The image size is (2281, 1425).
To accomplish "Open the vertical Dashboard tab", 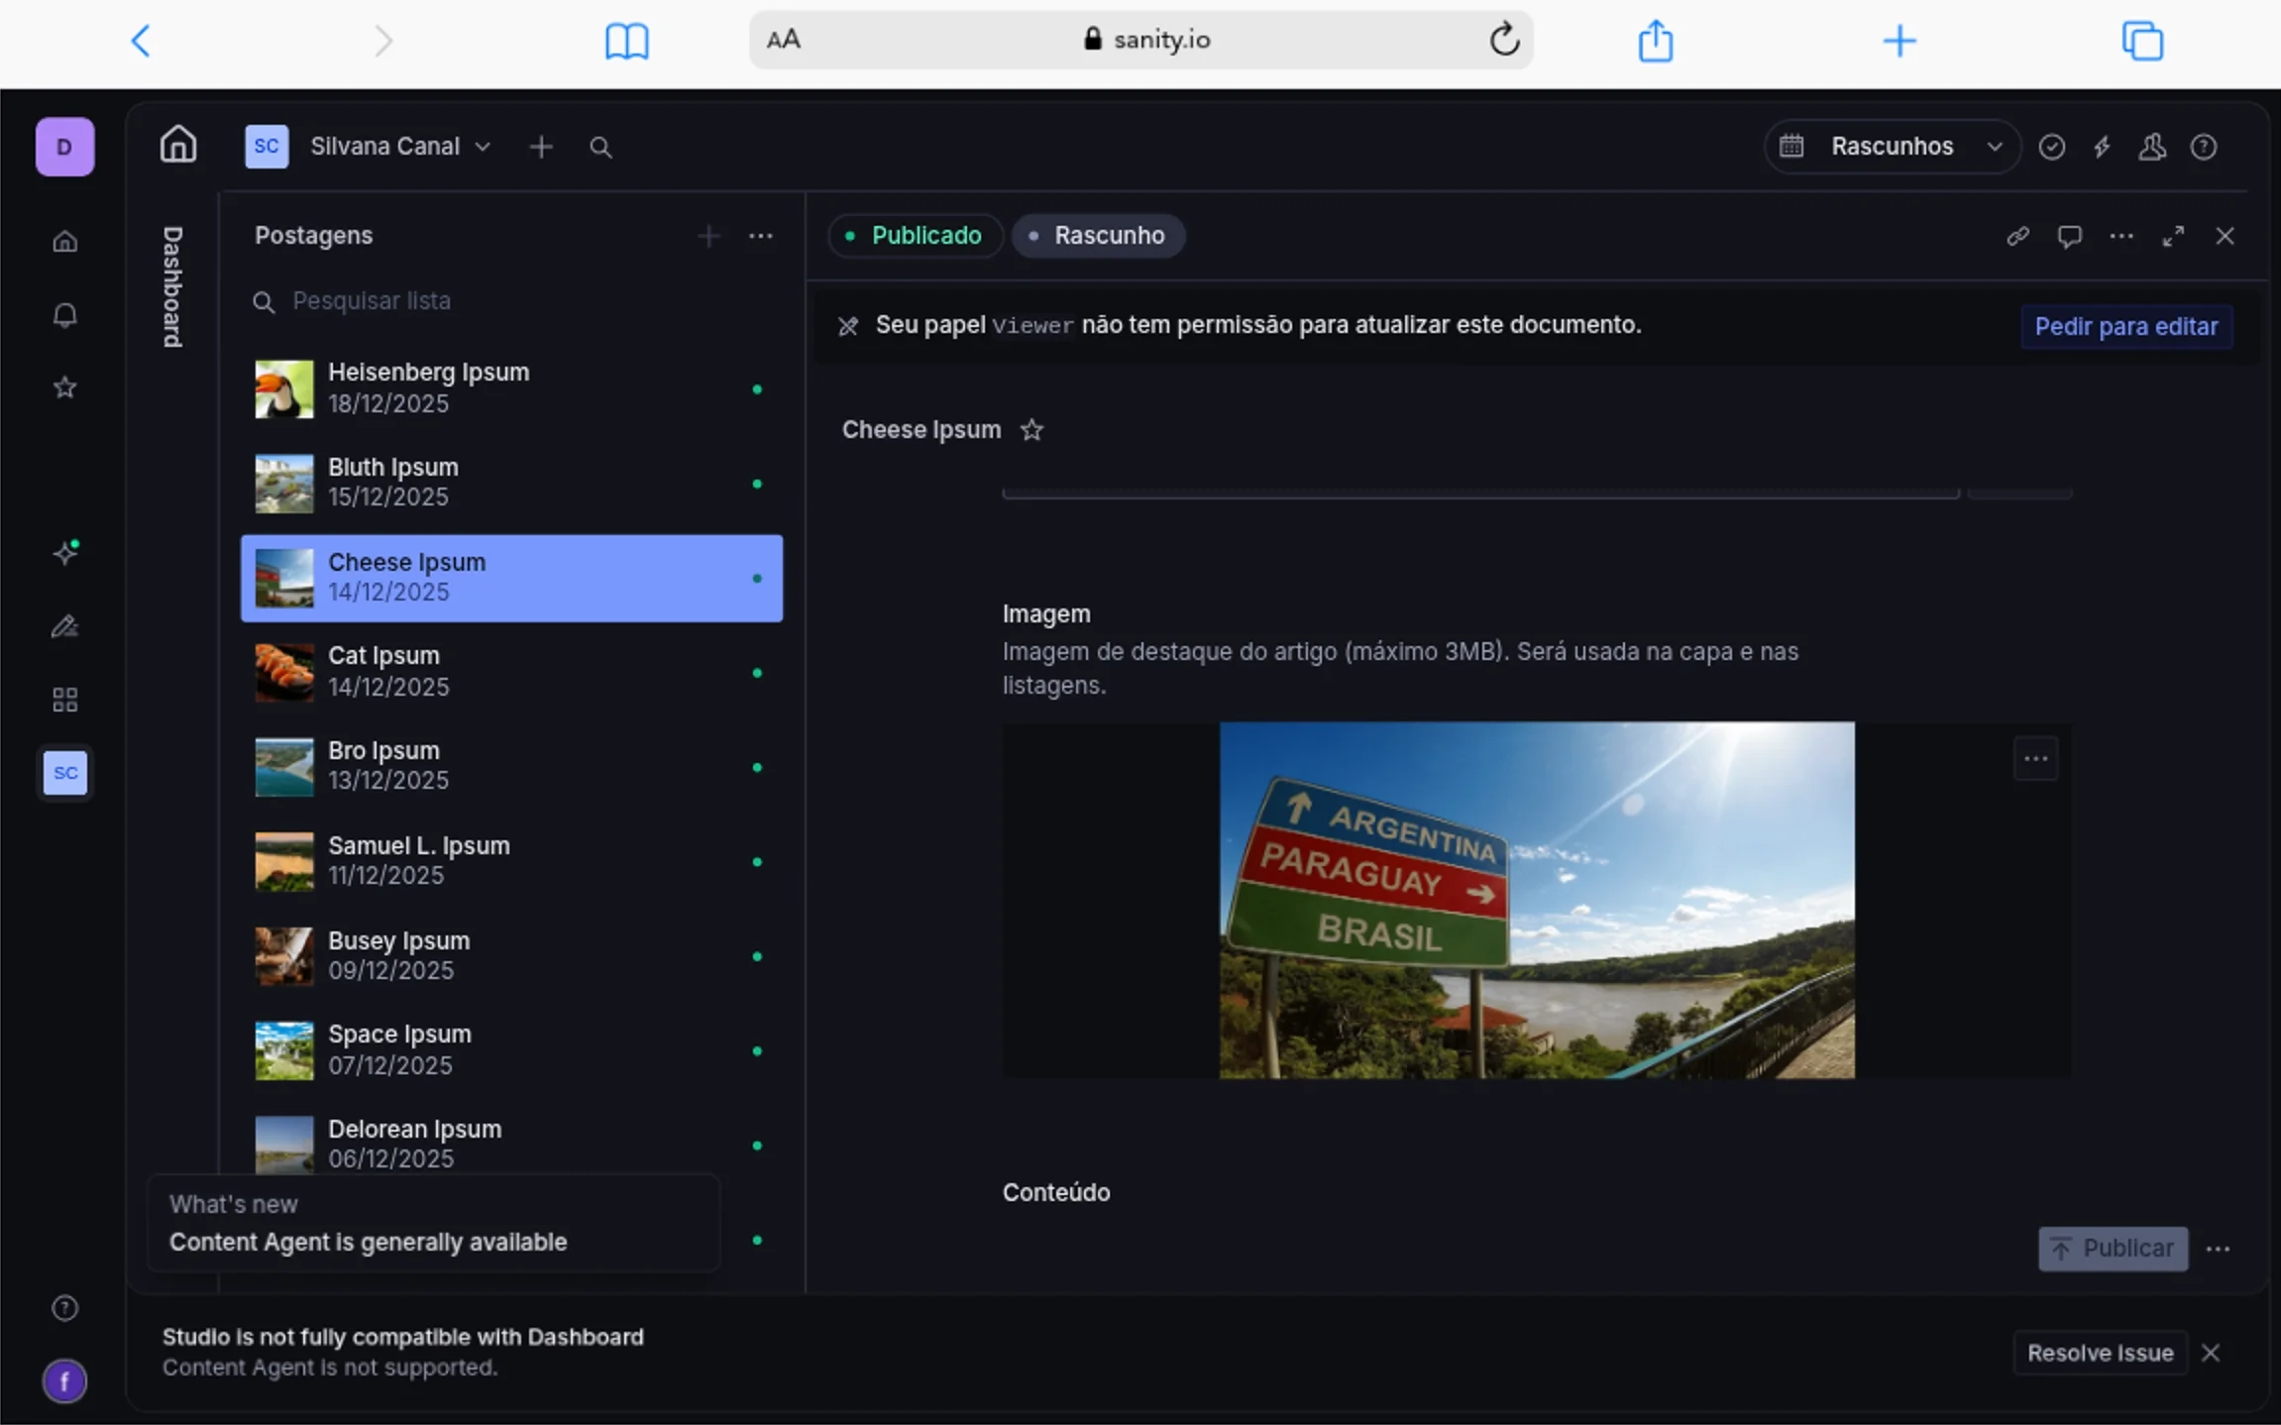I will pyautogui.click(x=172, y=287).
